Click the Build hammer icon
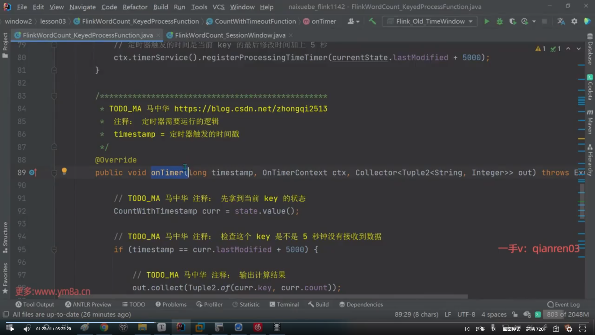 tap(372, 21)
